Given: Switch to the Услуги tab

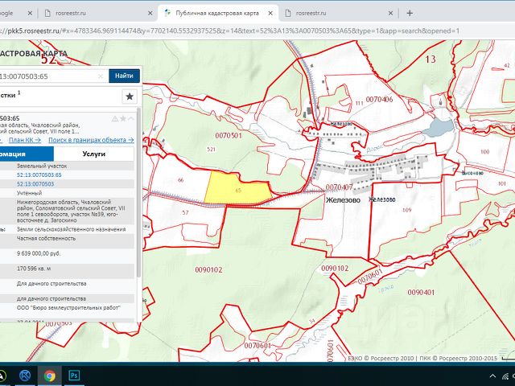Looking at the screenshot, I should 94,154.
